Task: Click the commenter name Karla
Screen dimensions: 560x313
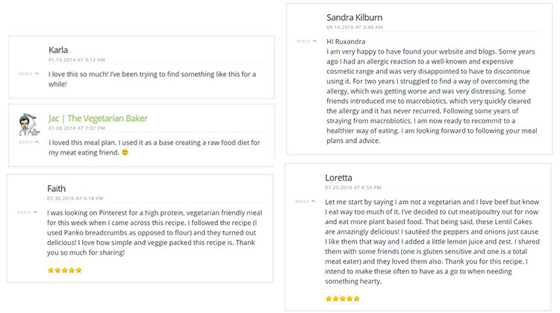Action: [x=58, y=50]
